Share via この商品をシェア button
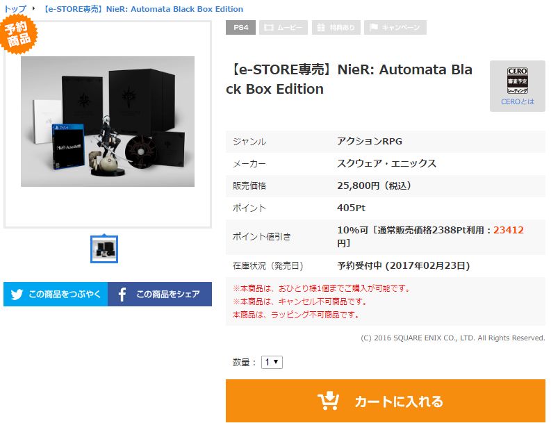Image resolution: width=551 pixels, height=430 pixels. [160, 294]
